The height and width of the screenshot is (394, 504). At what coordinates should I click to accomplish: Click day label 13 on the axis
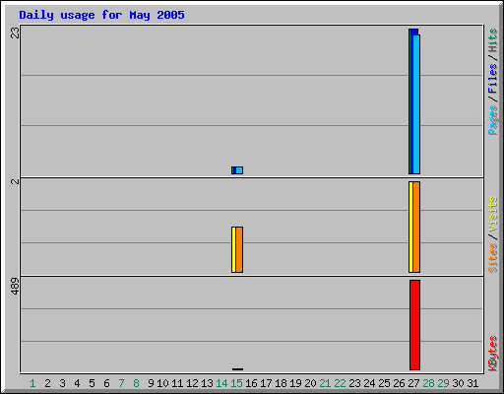(x=207, y=383)
